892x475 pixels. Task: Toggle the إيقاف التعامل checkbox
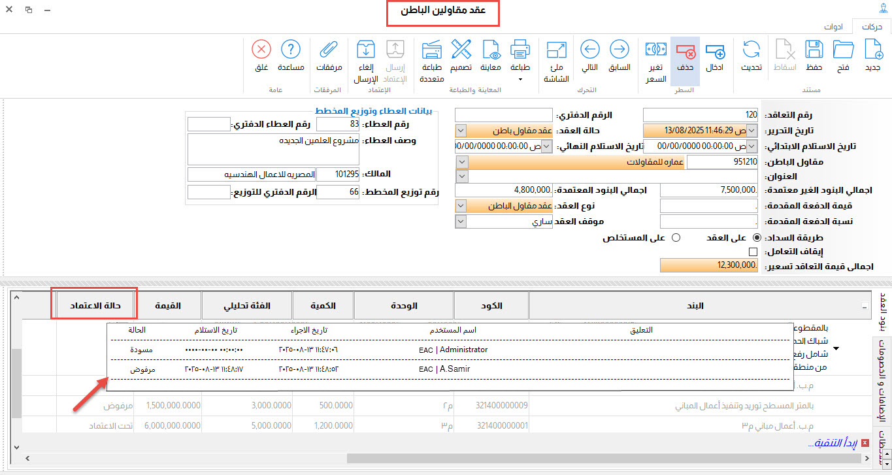pyautogui.click(x=753, y=252)
